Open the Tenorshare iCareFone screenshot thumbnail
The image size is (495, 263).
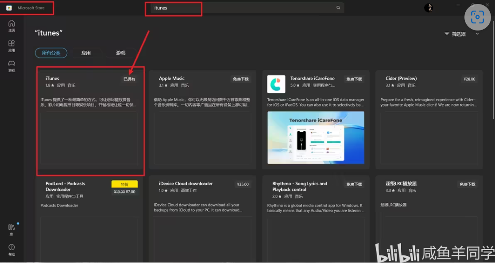[316, 137]
